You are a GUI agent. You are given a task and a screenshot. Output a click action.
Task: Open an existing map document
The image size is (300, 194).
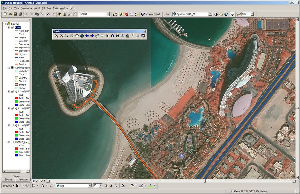(x=10, y=14)
